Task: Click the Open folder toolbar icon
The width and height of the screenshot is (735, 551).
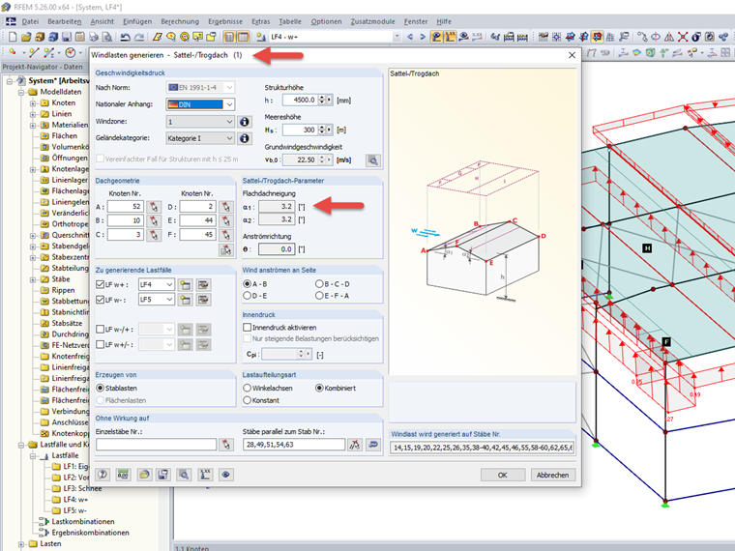Action: [x=26, y=37]
